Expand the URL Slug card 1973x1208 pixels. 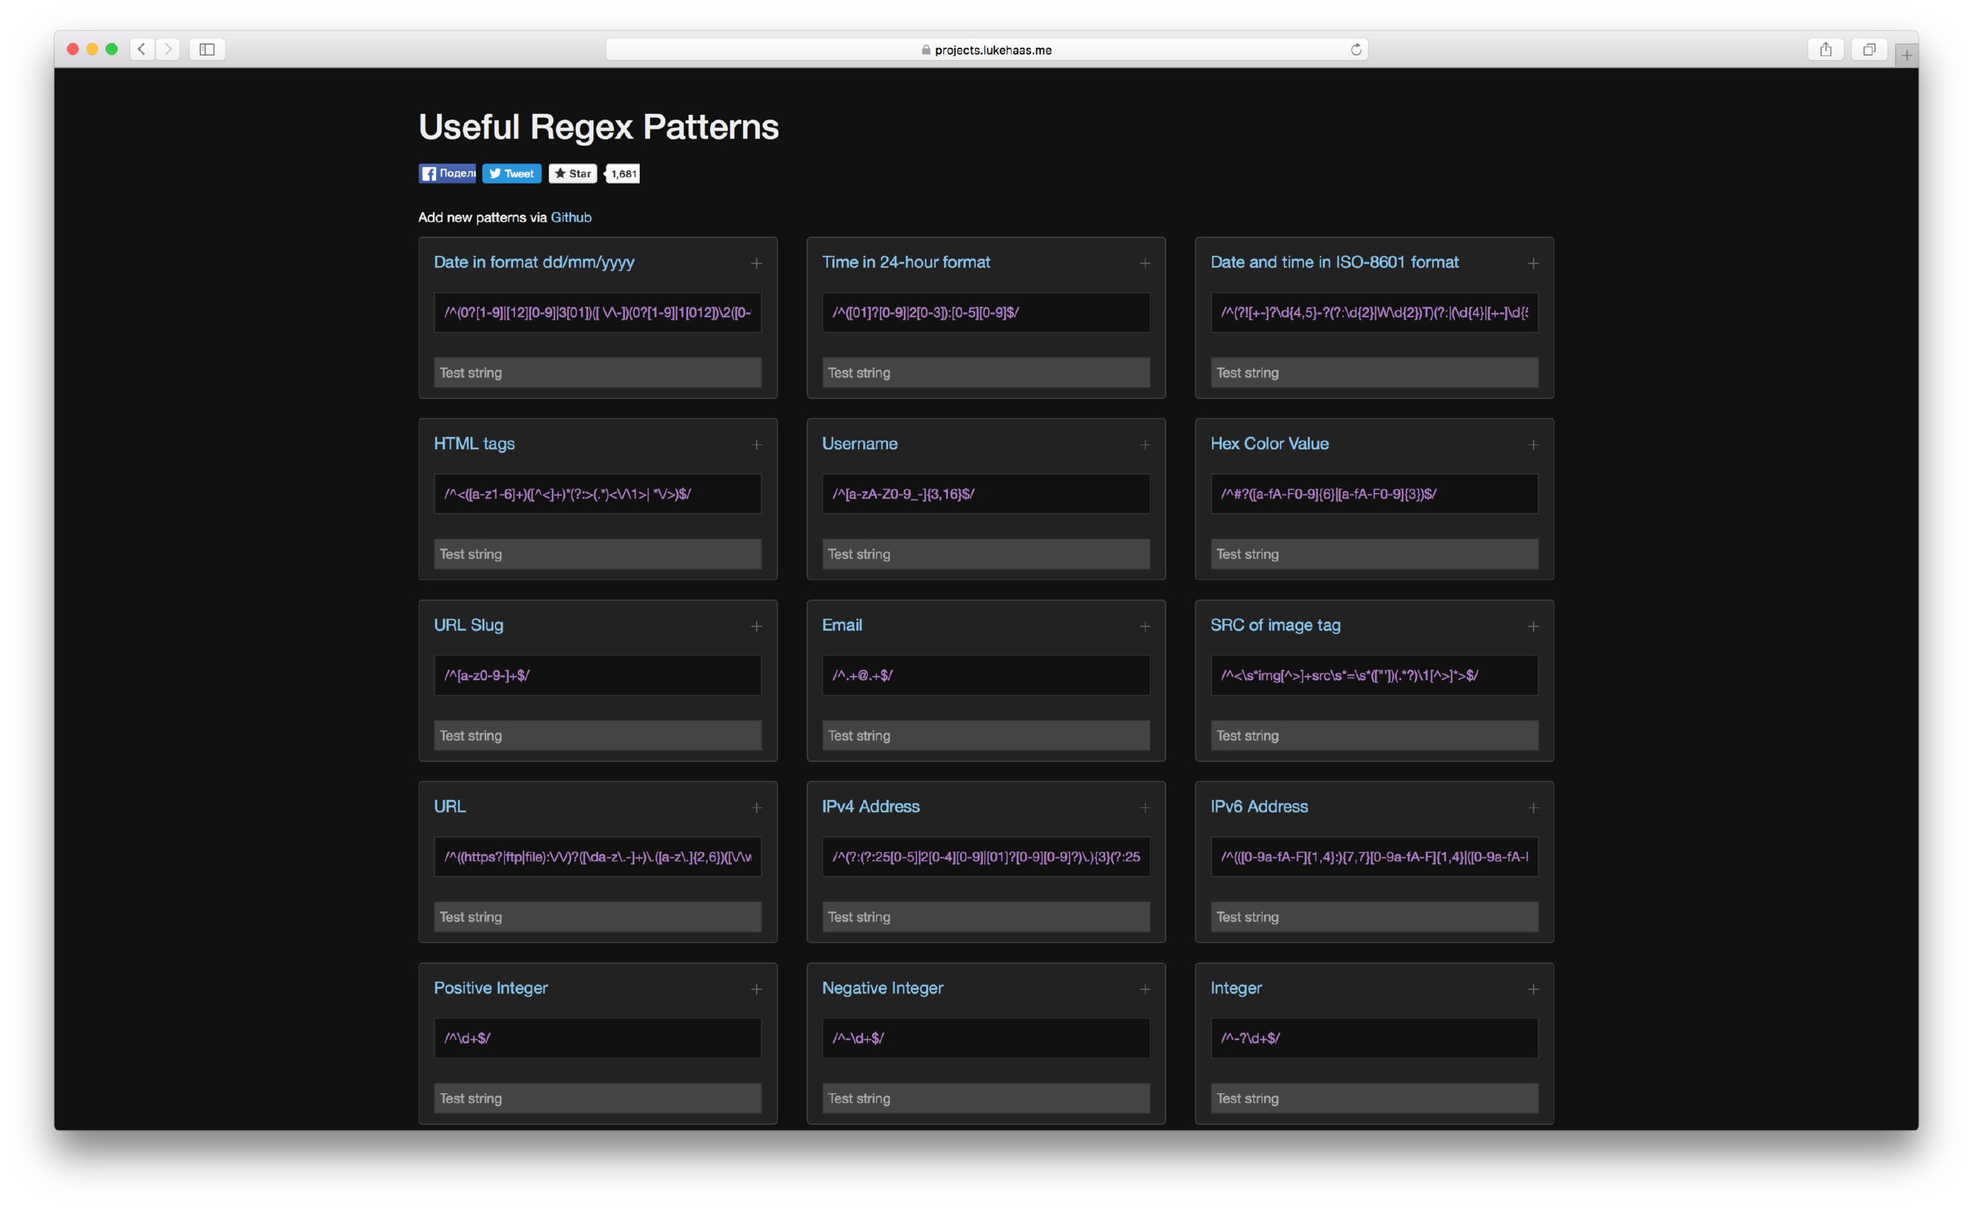point(756,626)
